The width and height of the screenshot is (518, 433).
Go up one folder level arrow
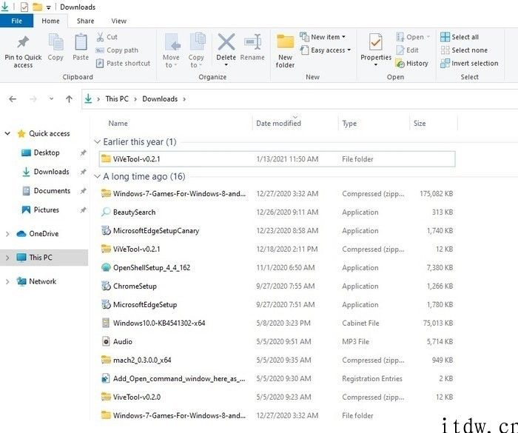tap(69, 99)
